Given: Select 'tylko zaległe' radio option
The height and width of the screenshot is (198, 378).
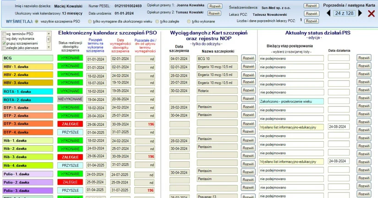Looking at the screenshot, I should point(157,22).
